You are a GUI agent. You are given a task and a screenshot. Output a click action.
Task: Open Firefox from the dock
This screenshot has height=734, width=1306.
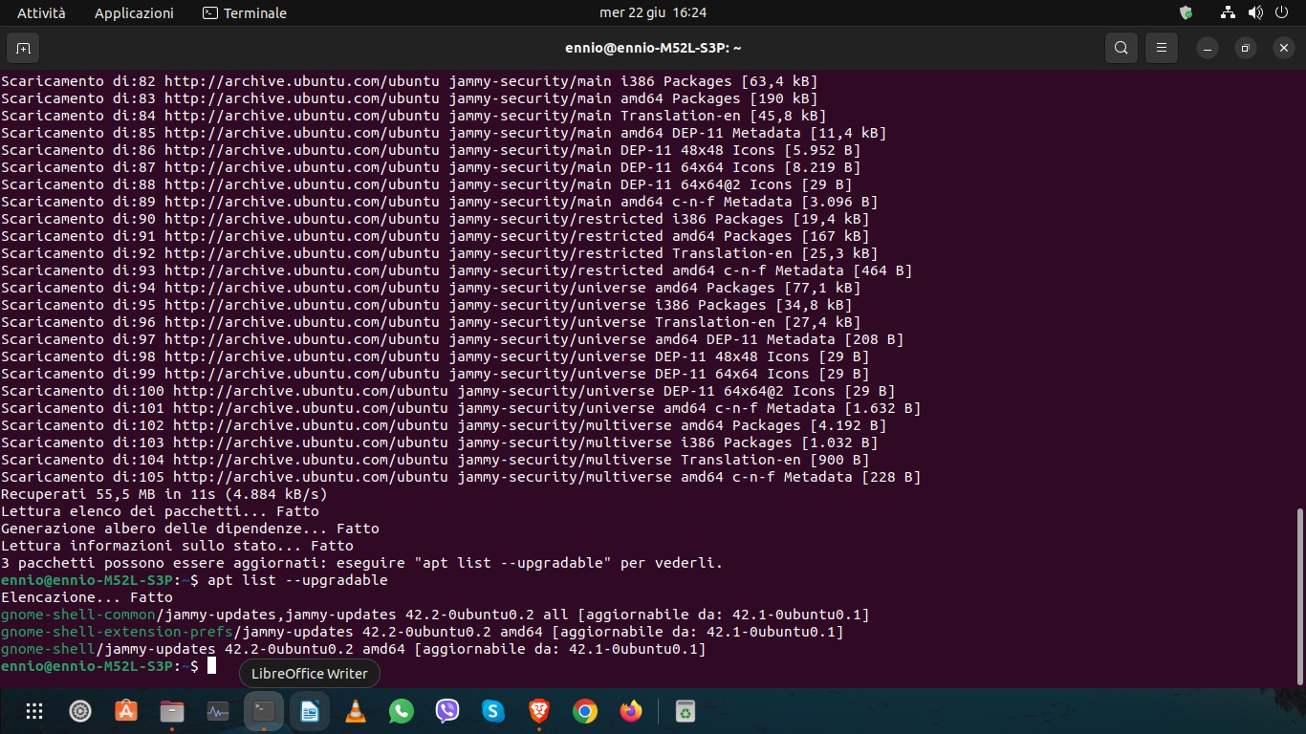point(631,711)
